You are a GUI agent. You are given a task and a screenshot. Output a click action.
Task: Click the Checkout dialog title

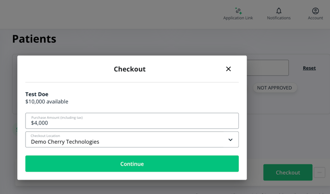[130, 69]
